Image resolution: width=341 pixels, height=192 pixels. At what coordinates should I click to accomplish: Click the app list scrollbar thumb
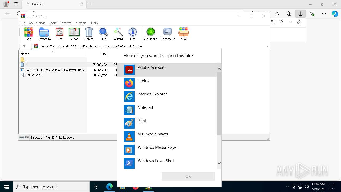click(219, 104)
